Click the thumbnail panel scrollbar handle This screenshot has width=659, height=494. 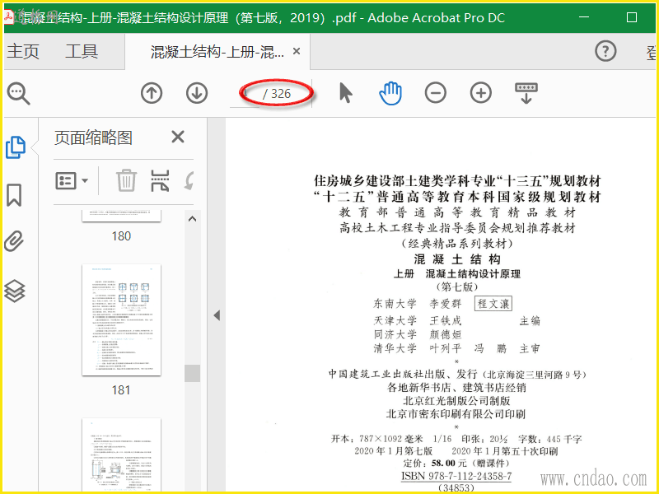pos(193,373)
